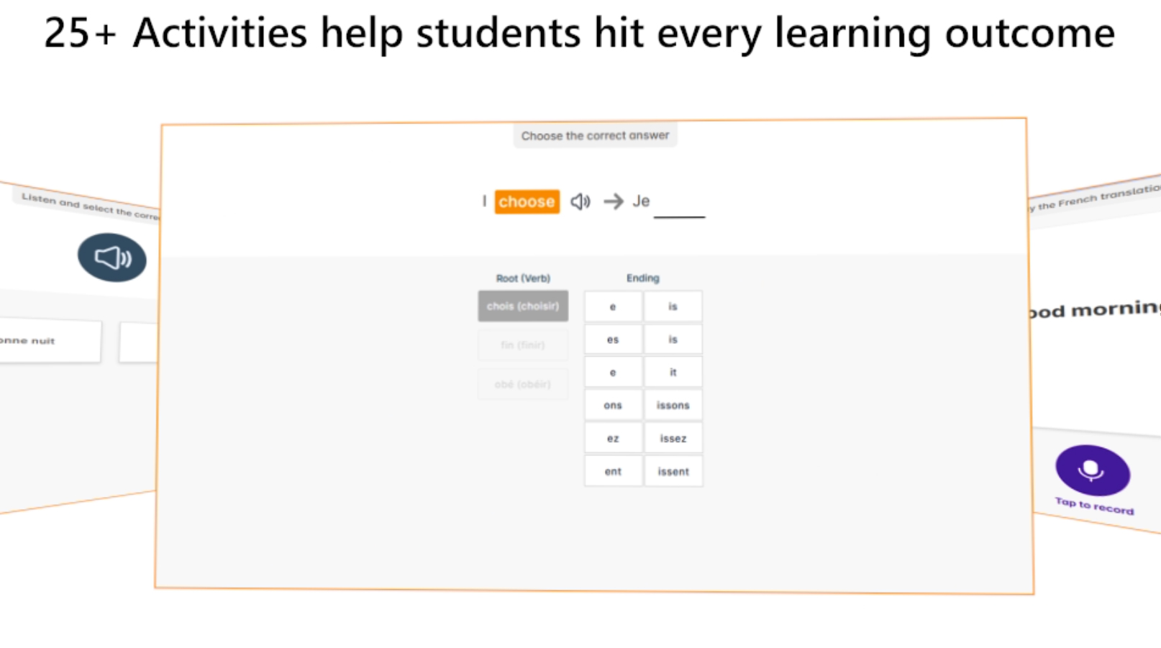The image size is (1161, 648).
Task: Select the "it" ending tile
Action: coord(673,373)
